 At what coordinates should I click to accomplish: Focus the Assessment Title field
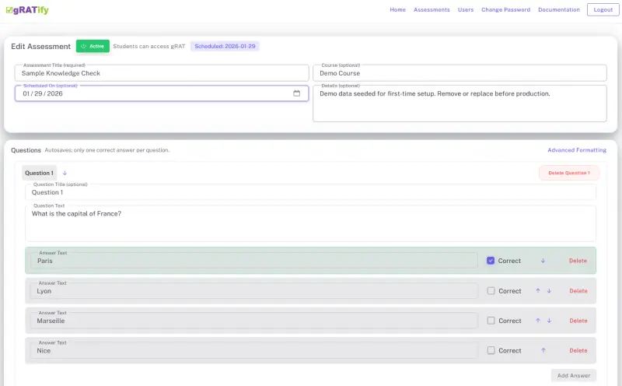[162, 73]
